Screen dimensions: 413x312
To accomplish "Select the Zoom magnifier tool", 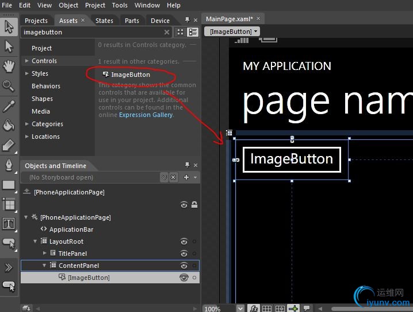I will tap(9, 86).
